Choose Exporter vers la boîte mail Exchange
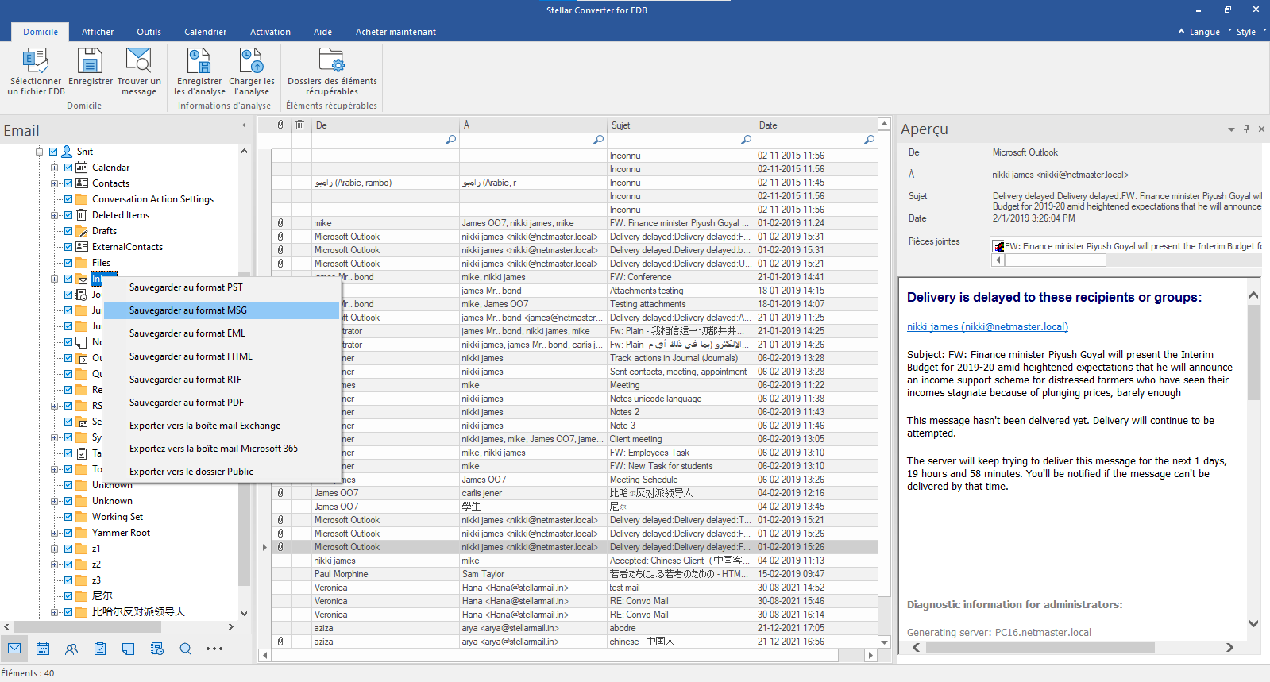The image size is (1270, 682). click(x=222, y=426)
